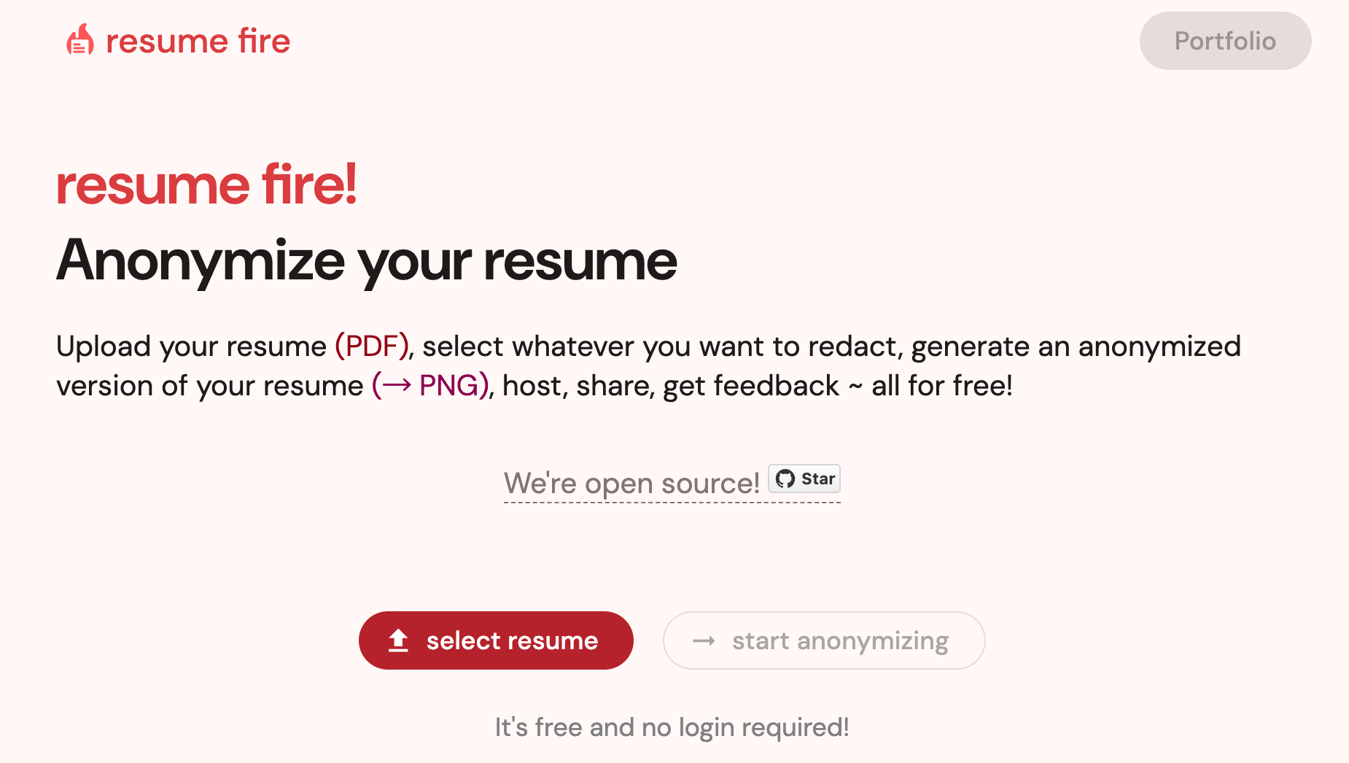Image resolution: width=1349 pixels, height=763 pixels.
Task: Click the red "resume fire!" heading
Action: pyautogui.click(x=206, y=185)
